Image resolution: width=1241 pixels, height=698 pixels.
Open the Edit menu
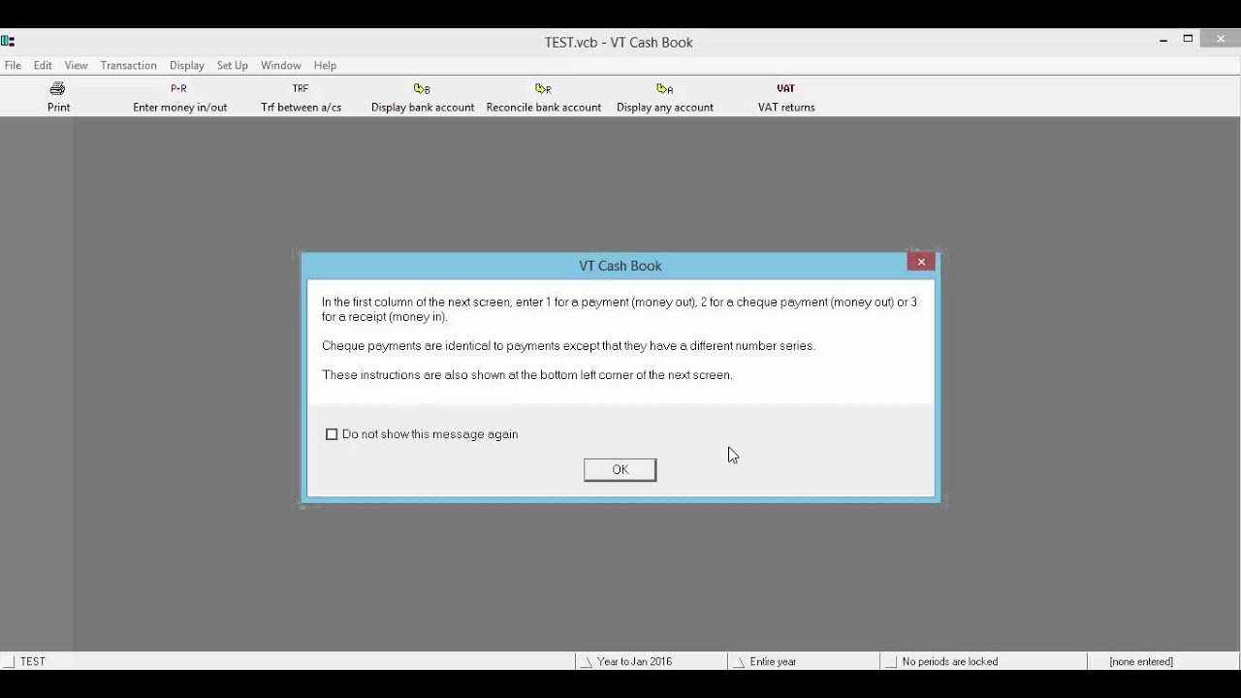pos(43,65)
